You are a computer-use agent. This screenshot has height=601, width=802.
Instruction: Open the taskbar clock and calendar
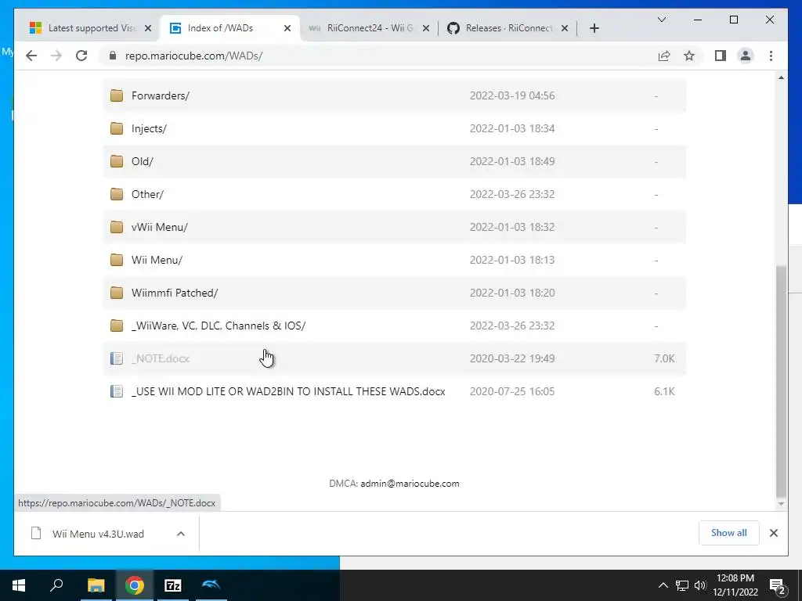coord(735,585)
